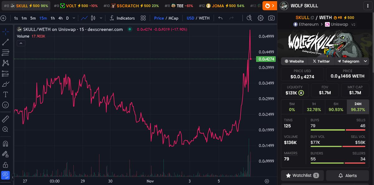Open trending token #10 $SCRATCH
Screen dimensions: 374x185
coord(131,6)
